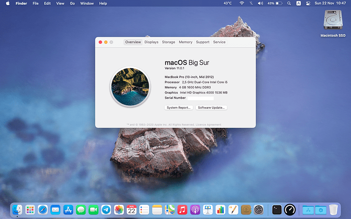The width and height of the screenshot is (351, 219).
Task: Switch to the Service tab
Action: 219,42
